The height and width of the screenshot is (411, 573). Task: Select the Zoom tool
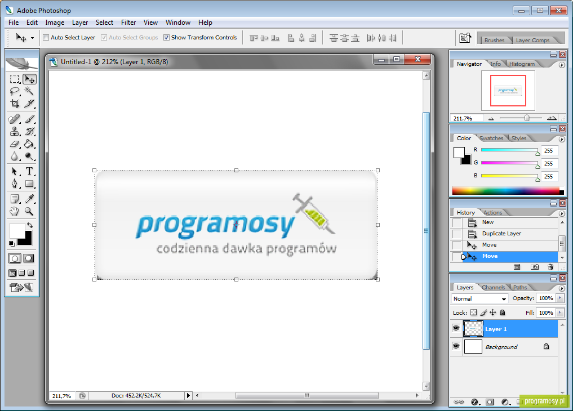pos(29,211)
